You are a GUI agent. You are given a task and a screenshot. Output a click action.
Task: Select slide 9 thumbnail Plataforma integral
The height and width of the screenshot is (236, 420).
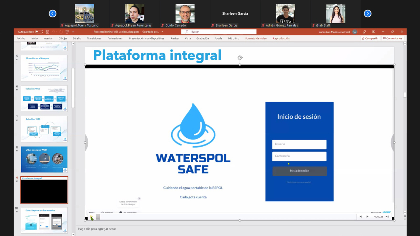44,190
